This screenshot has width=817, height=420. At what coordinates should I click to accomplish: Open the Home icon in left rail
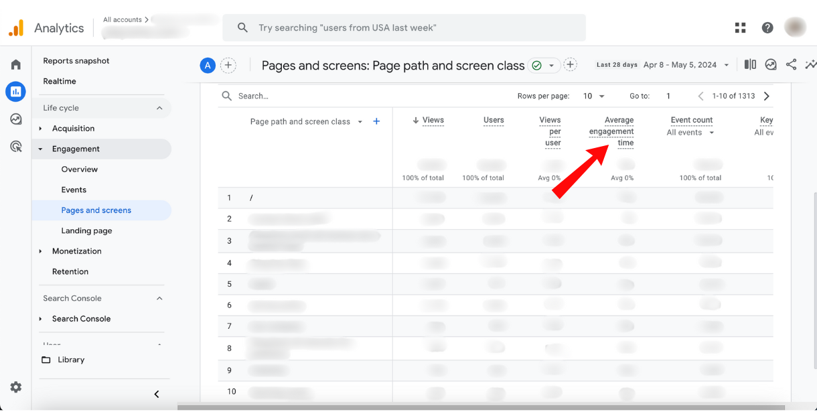[x=15, y=64]
